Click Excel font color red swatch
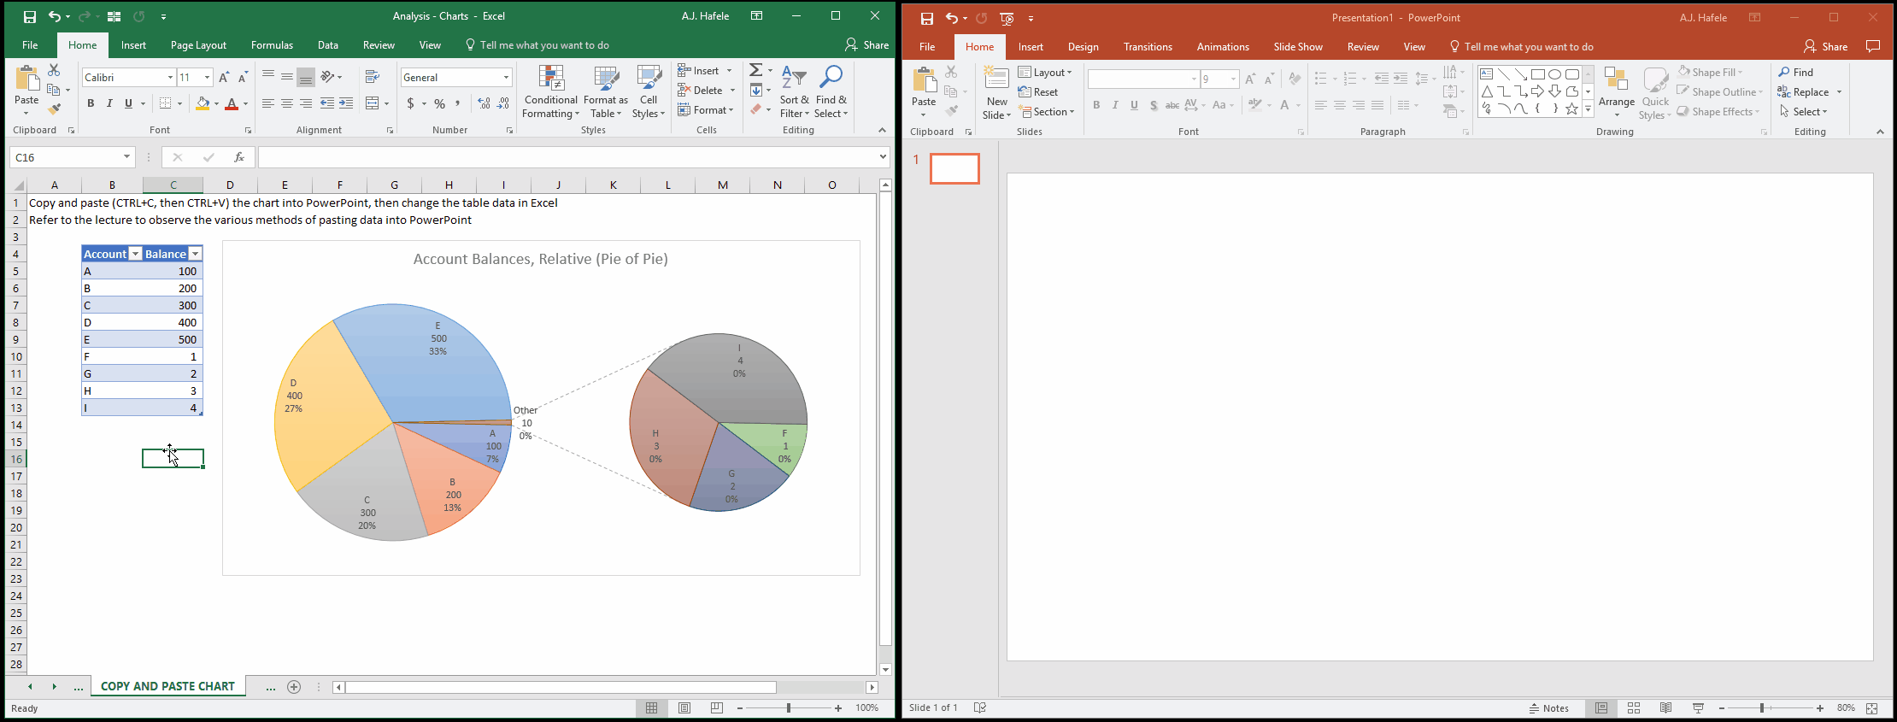 232,103
